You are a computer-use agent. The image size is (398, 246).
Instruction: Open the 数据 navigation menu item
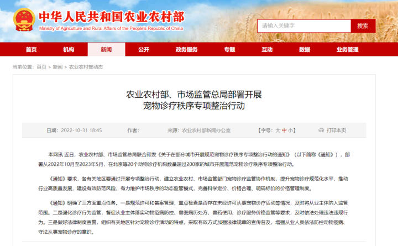(305, 50)
